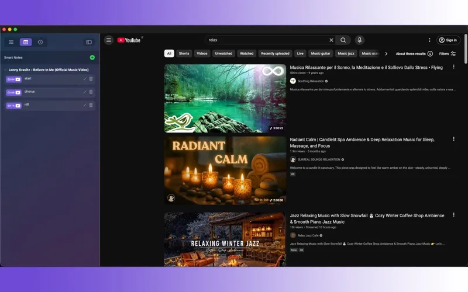Click the page vertical scrollbar
The image size is (468, 292).
click(466, 48)
